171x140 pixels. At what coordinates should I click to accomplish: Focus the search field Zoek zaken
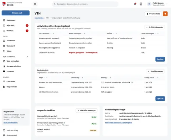(x=85, y=4)
